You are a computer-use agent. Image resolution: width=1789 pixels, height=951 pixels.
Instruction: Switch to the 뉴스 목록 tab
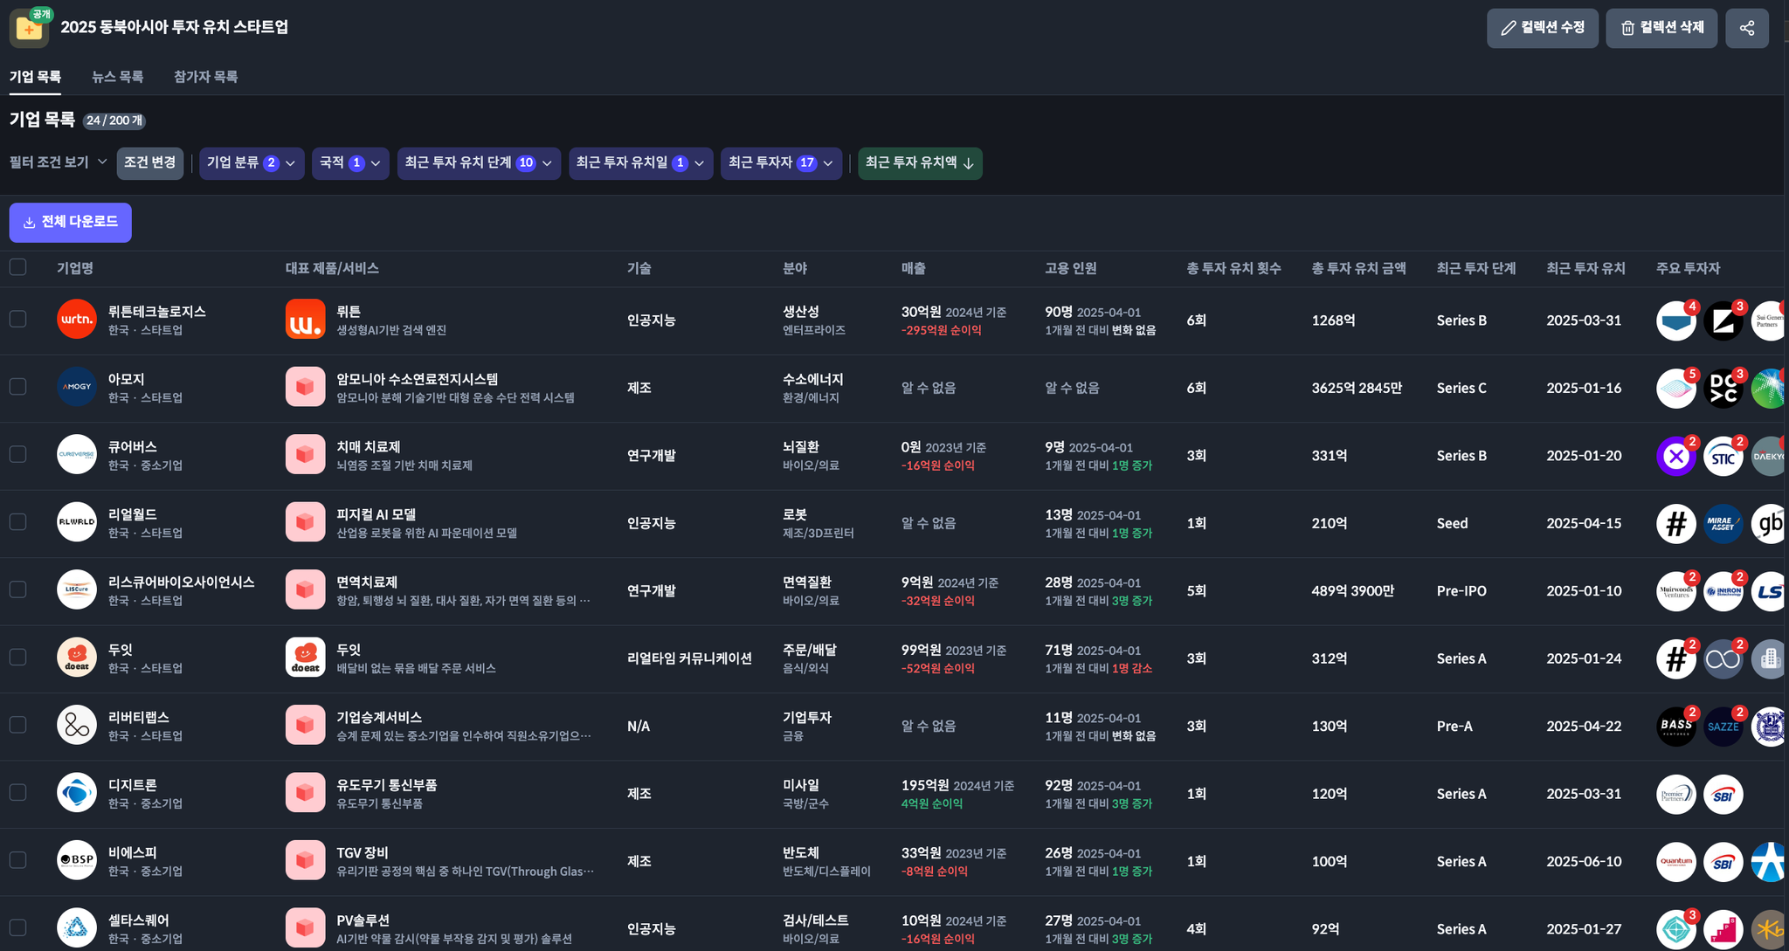tap(117, 77)
